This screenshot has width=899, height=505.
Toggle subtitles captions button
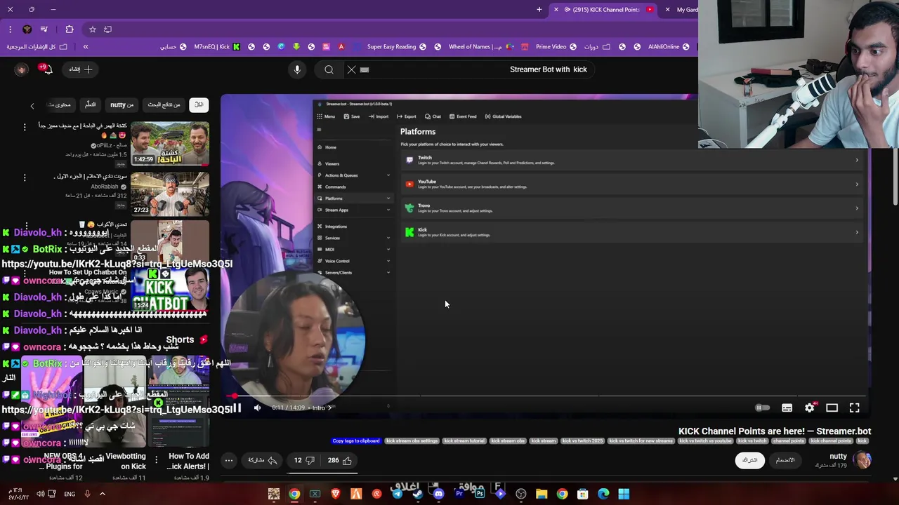coord(787,408)
